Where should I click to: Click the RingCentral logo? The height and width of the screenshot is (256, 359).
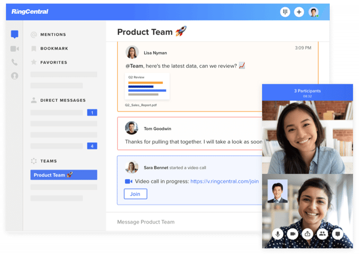pyautogui.click(x=30, y=11)
